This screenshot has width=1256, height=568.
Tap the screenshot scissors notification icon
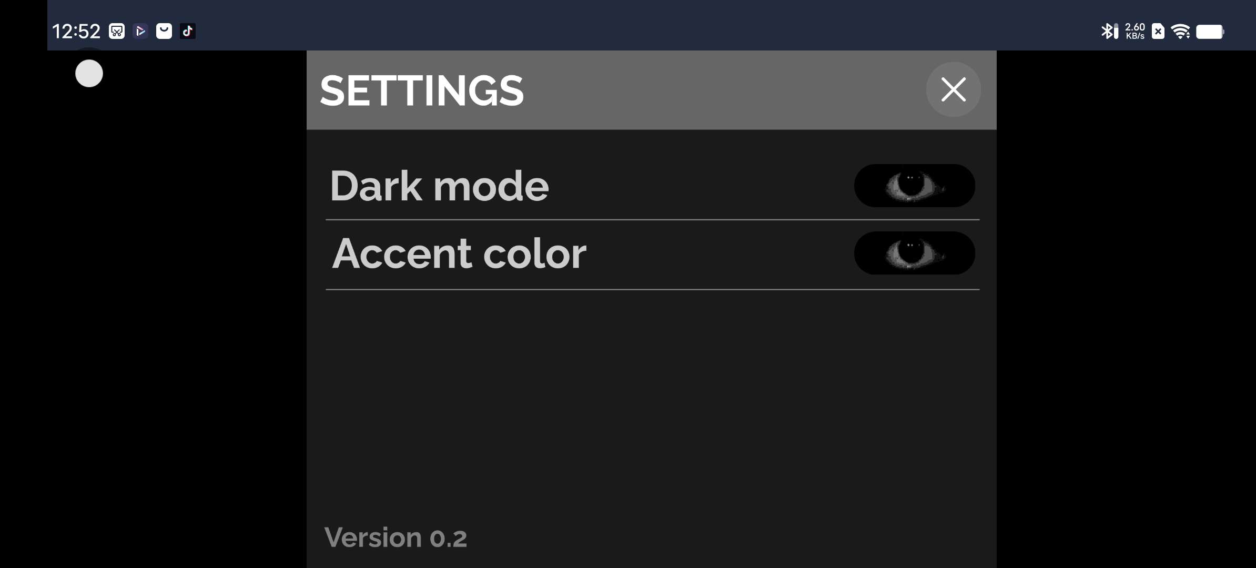pos(117,32)
